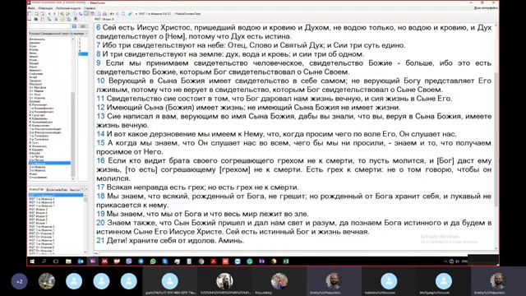
Task: Select От Луки in book list
Action: 35,95
